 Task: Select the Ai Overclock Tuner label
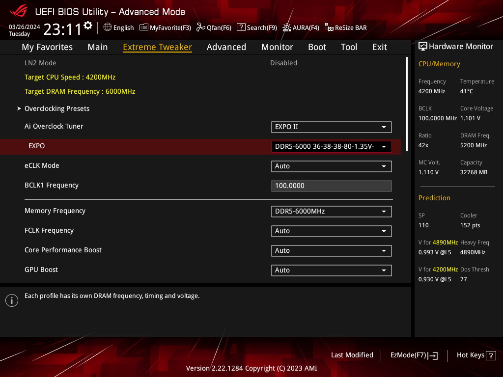[x=54, y=126]
